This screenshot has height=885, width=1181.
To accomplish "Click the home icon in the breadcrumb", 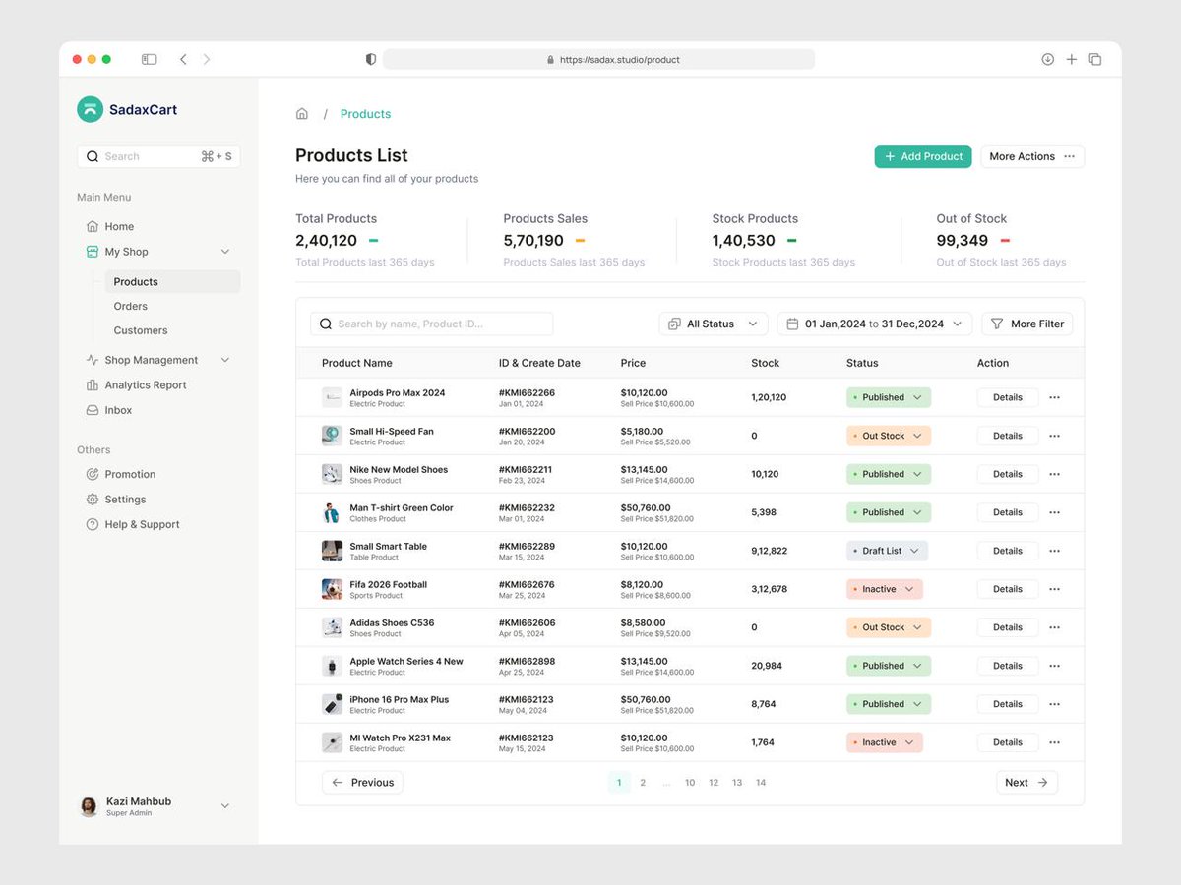I will coord(302,113).
